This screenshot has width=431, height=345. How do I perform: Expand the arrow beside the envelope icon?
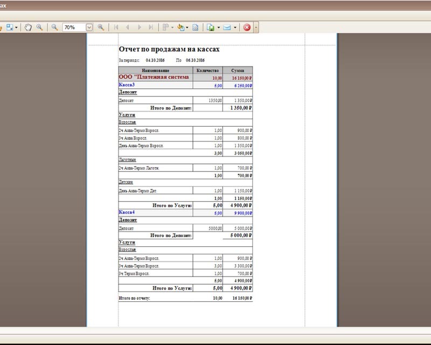(x=235, y=27)
